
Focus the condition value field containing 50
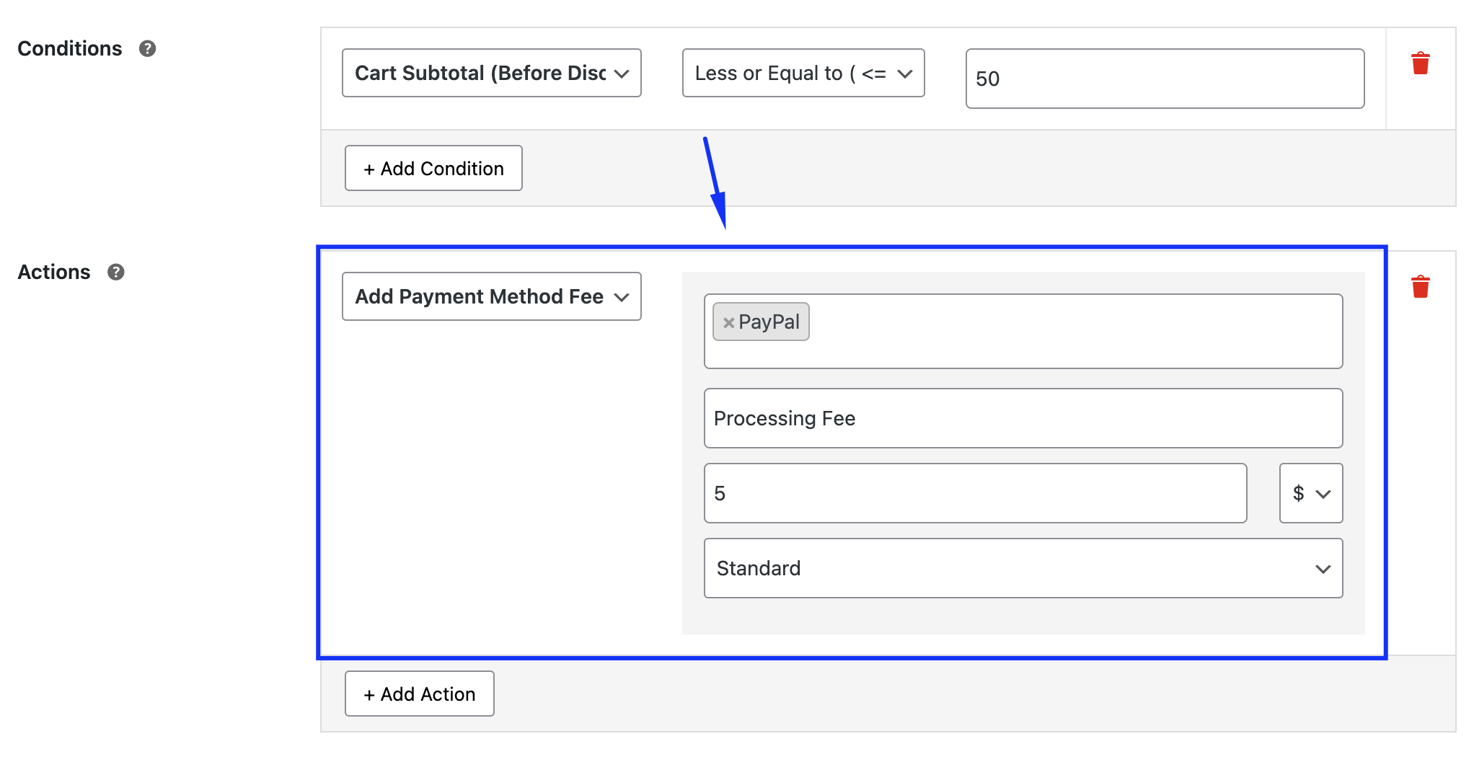click(x=1165, y=79)
